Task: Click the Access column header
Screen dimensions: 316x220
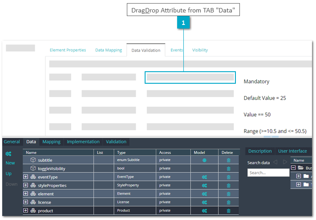Action: [x=173, y=152]
